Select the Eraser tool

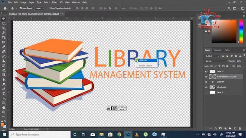pos(3,70)
